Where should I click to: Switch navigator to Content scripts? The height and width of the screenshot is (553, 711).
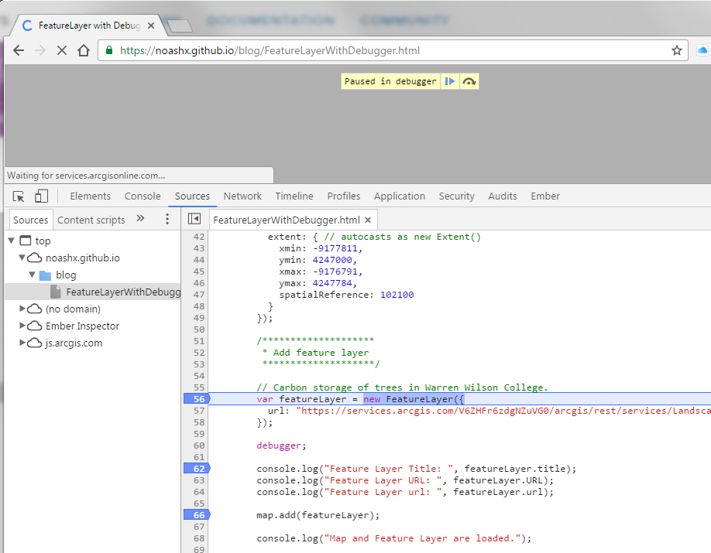tap(91, 220)
